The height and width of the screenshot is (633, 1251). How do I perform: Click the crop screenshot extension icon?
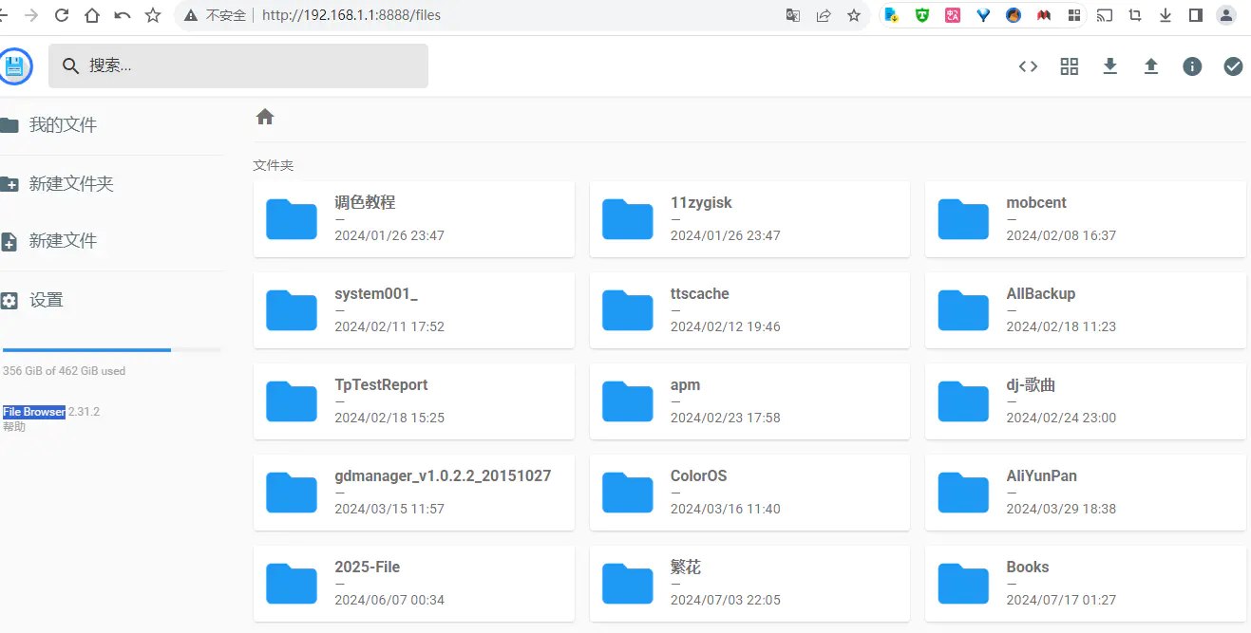tap(1135, 15)
